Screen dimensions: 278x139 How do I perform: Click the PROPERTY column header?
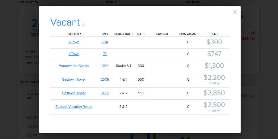pyautogui.click(x=74, y=34)
